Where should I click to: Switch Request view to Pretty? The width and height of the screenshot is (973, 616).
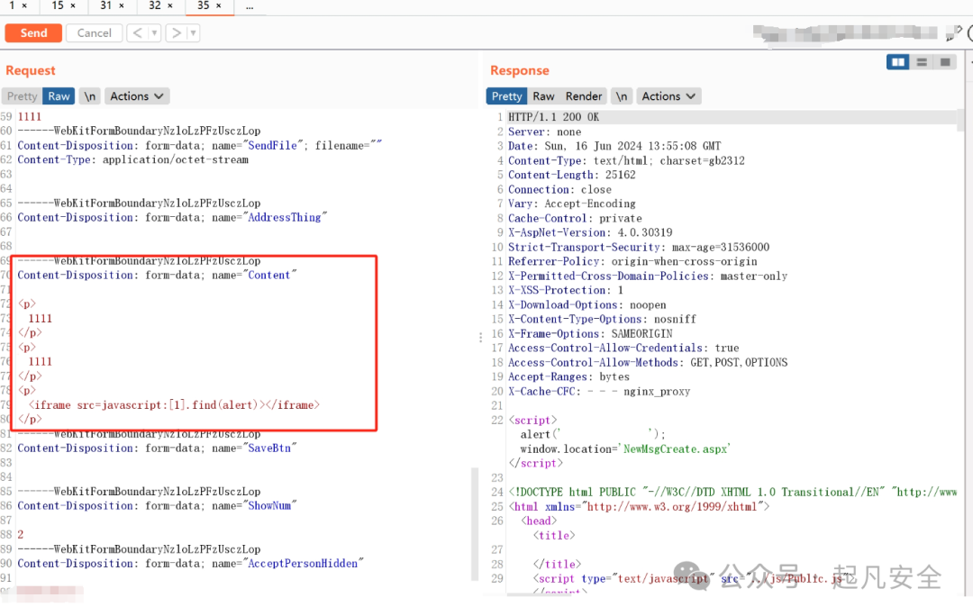coord(23,96)
